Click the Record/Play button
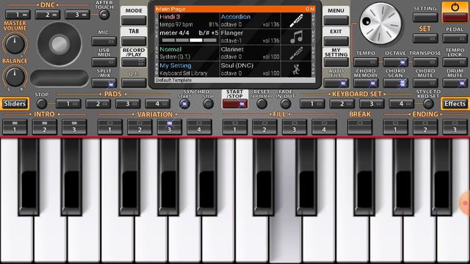470x264 pixels. pyautogui.click(x=134, y=62)
